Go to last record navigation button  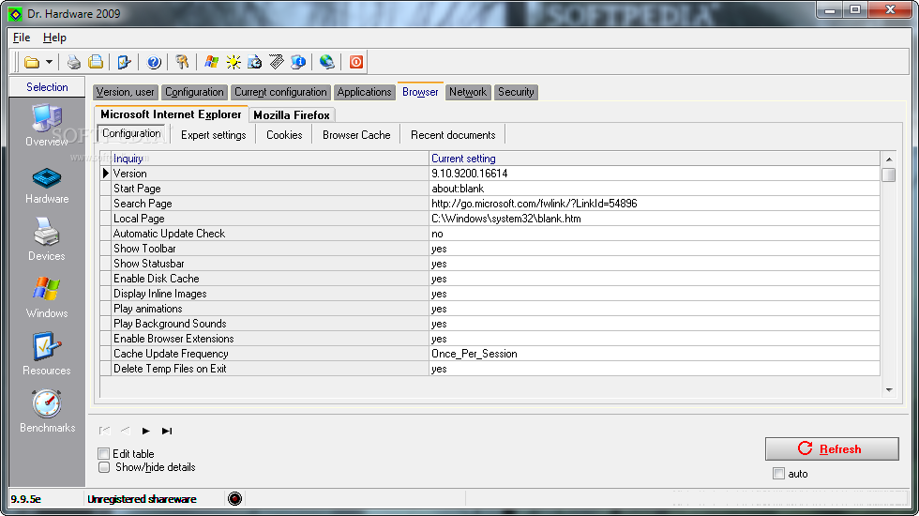pyautogui.click(x=167, y=431)
